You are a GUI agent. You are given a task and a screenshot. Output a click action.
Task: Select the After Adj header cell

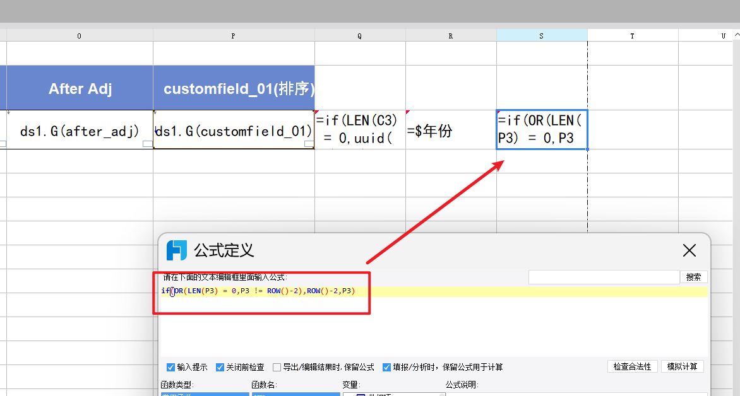click(x=80, y=88)
